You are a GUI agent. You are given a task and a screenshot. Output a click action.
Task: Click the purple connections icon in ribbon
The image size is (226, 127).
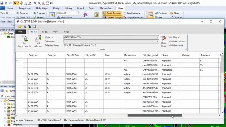(x=85, y=14)
